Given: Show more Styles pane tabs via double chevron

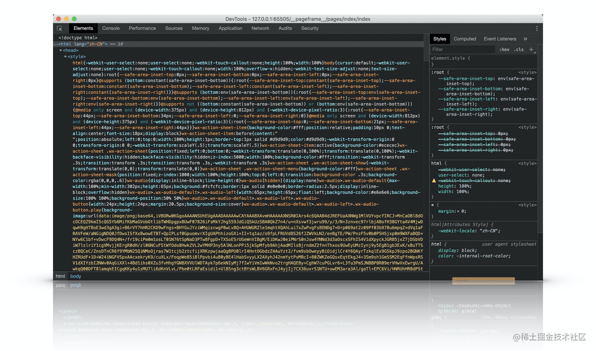Looking at the screenshot, I should pos(525,39).
